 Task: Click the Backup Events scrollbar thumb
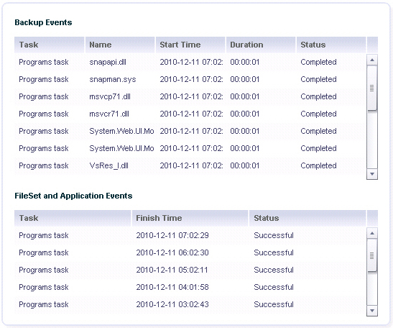(x=372, y=88)
